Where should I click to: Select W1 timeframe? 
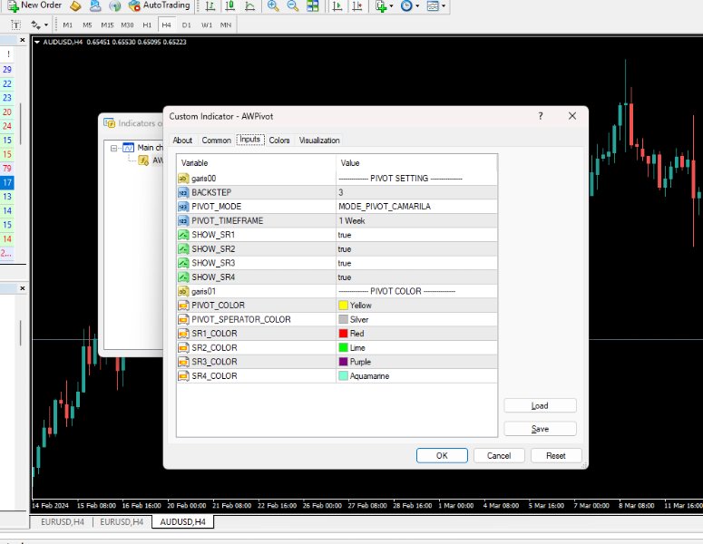[x=207, y=25]
